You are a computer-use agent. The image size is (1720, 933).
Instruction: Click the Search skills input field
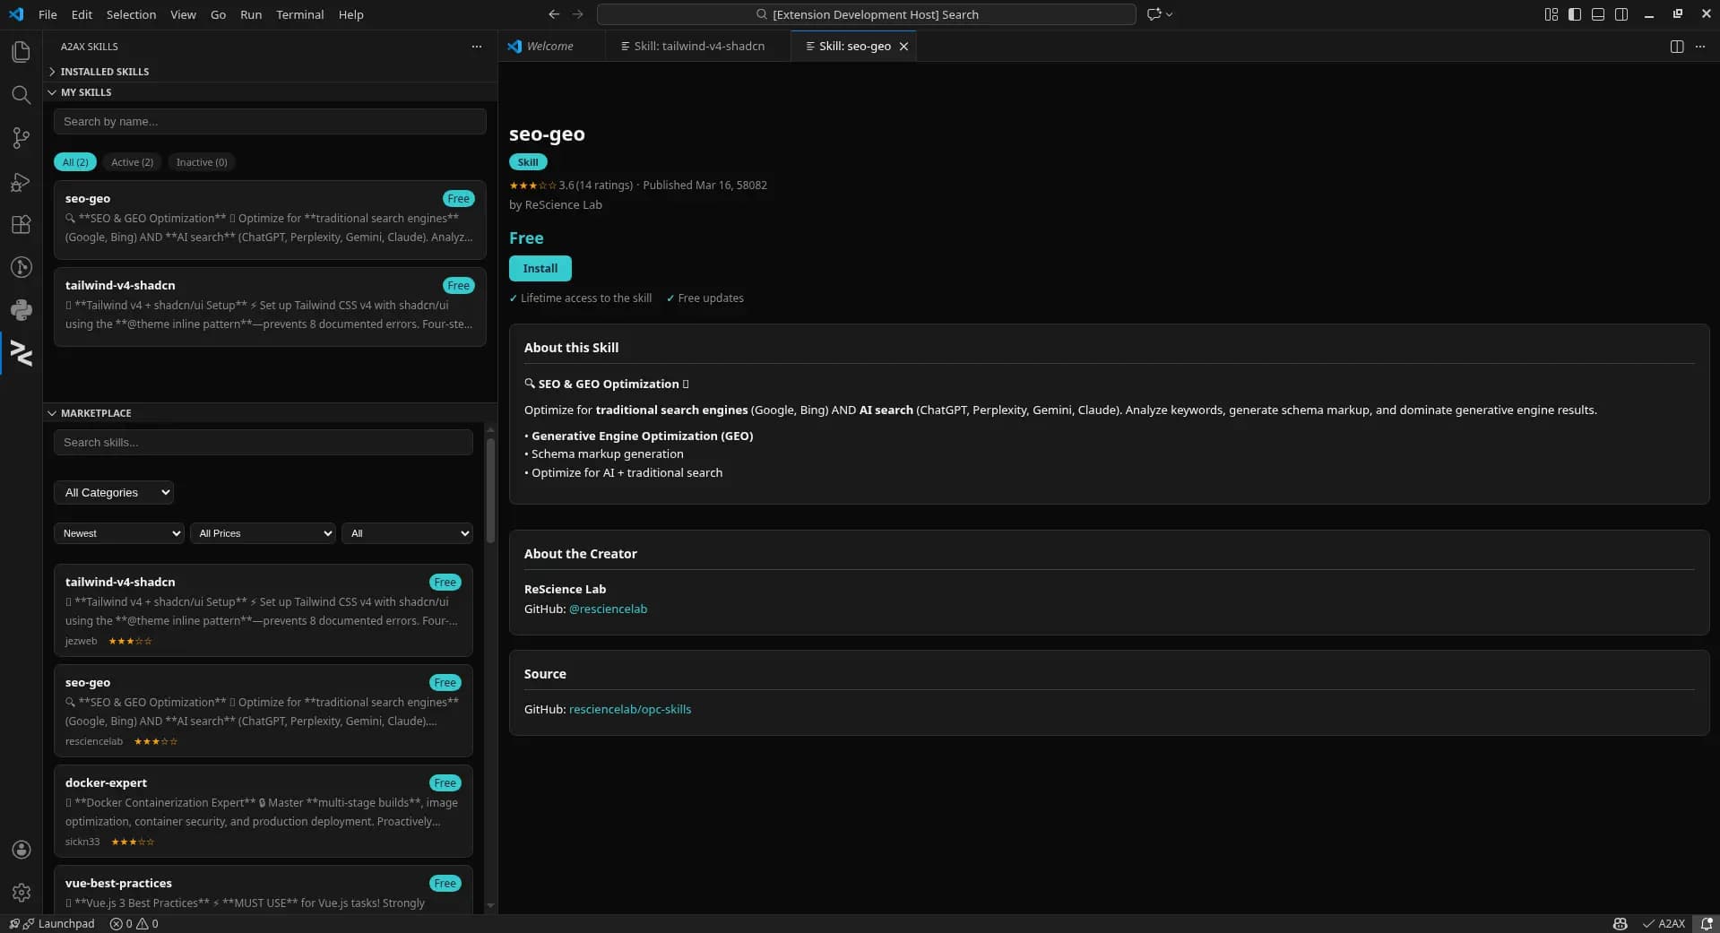pyautogui.click(x=262, y=442)
